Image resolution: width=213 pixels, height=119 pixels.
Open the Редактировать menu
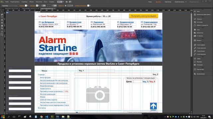pyautogui.click(x=15, y=2)
